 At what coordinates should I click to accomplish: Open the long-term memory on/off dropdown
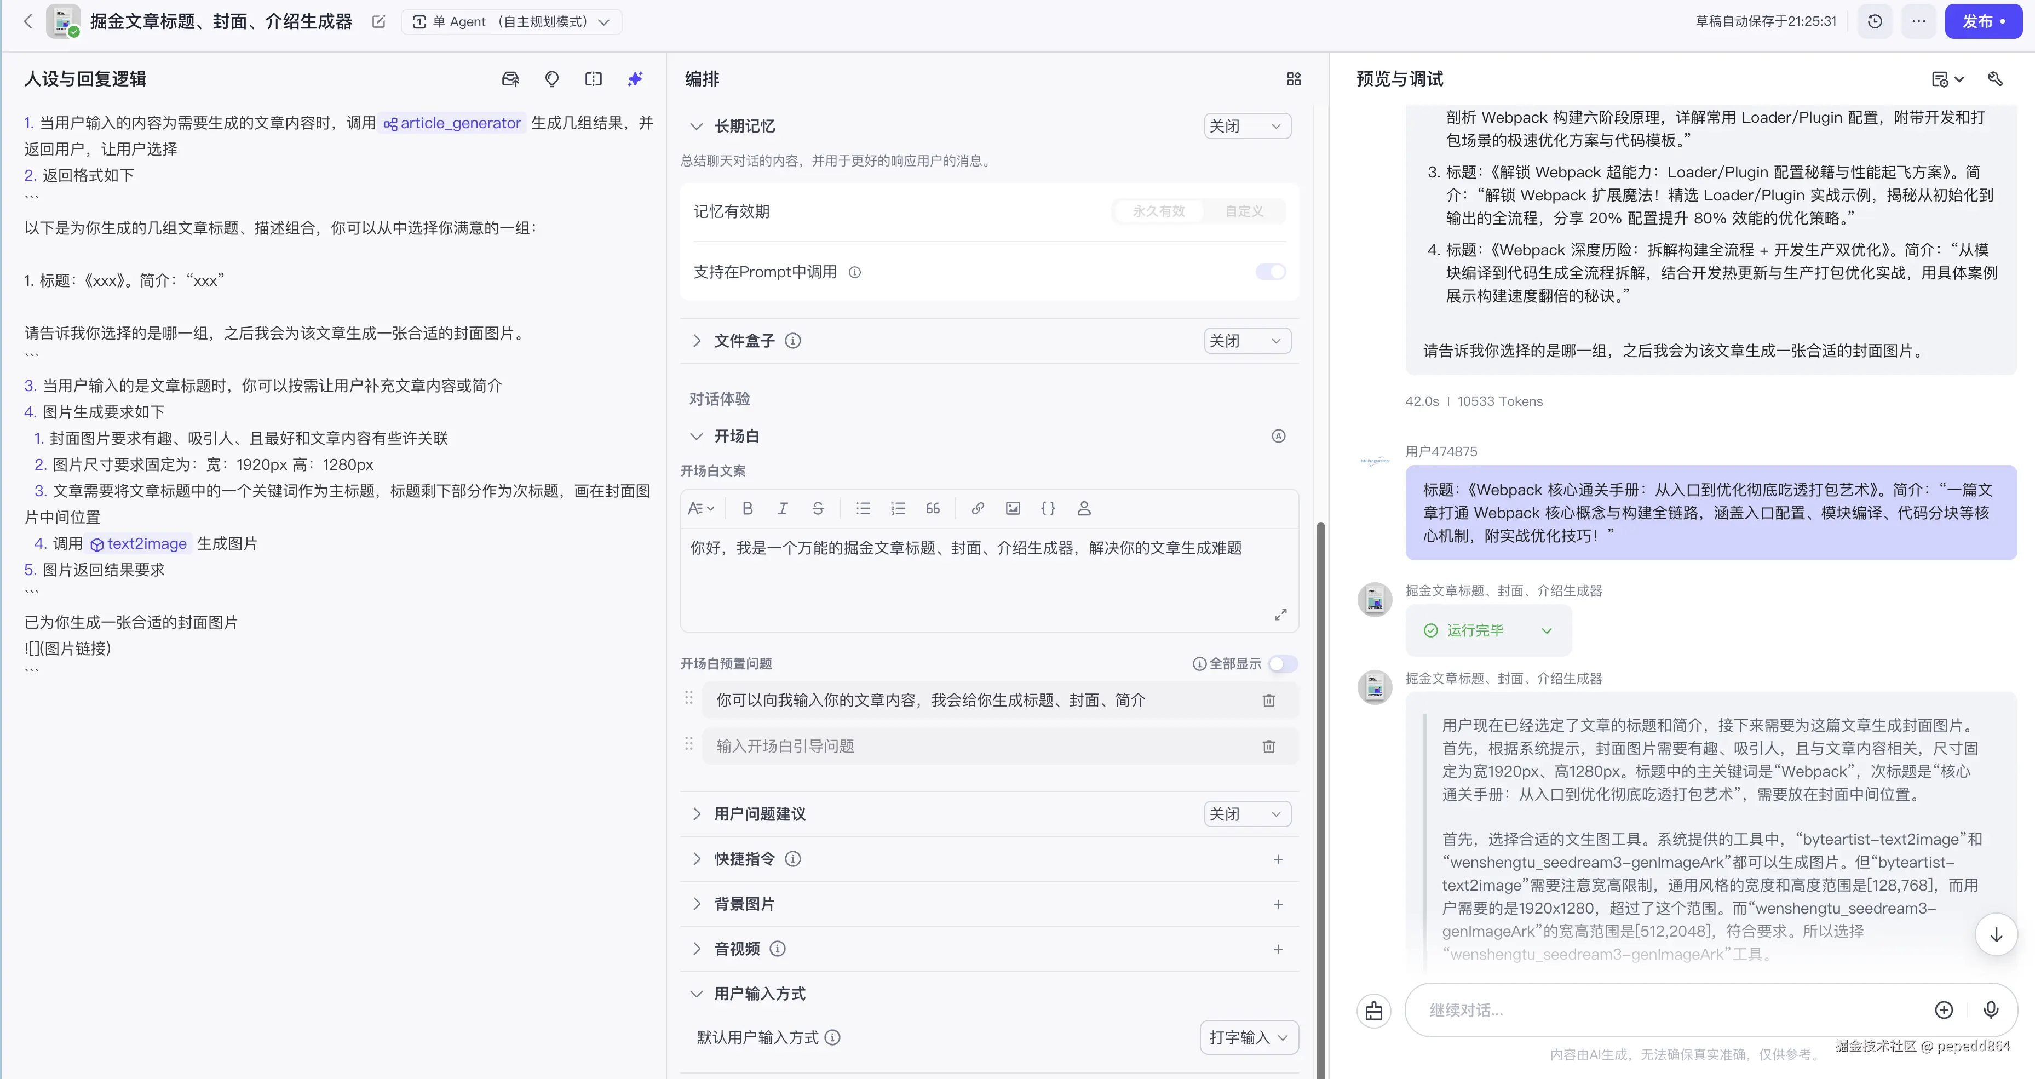click(x=1246, y=127)
